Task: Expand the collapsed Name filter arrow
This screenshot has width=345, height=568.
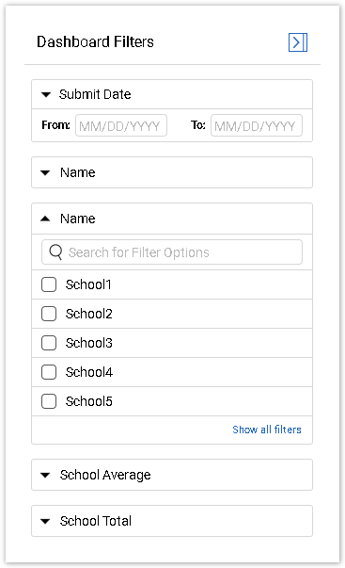Action: coord(45,172)
